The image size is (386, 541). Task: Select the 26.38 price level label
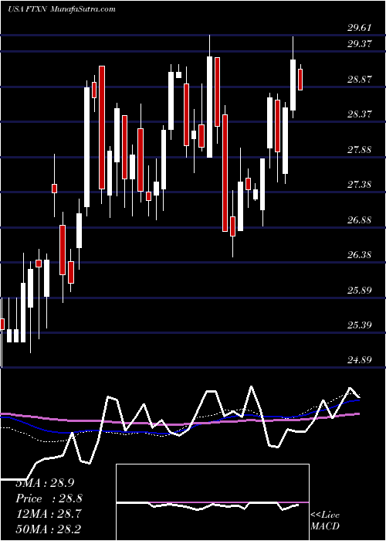tap(359, 255)
